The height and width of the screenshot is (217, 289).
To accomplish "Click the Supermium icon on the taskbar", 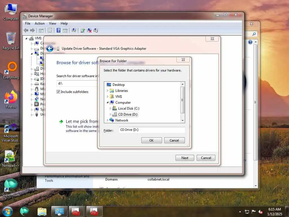I will (x=24, y=211).
